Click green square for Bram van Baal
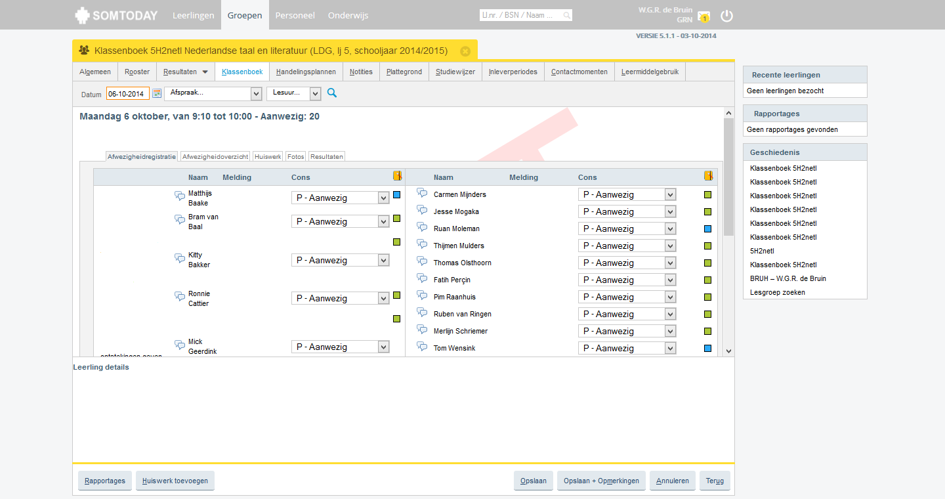Screen dimensions: 945x499 coord(396,218)
